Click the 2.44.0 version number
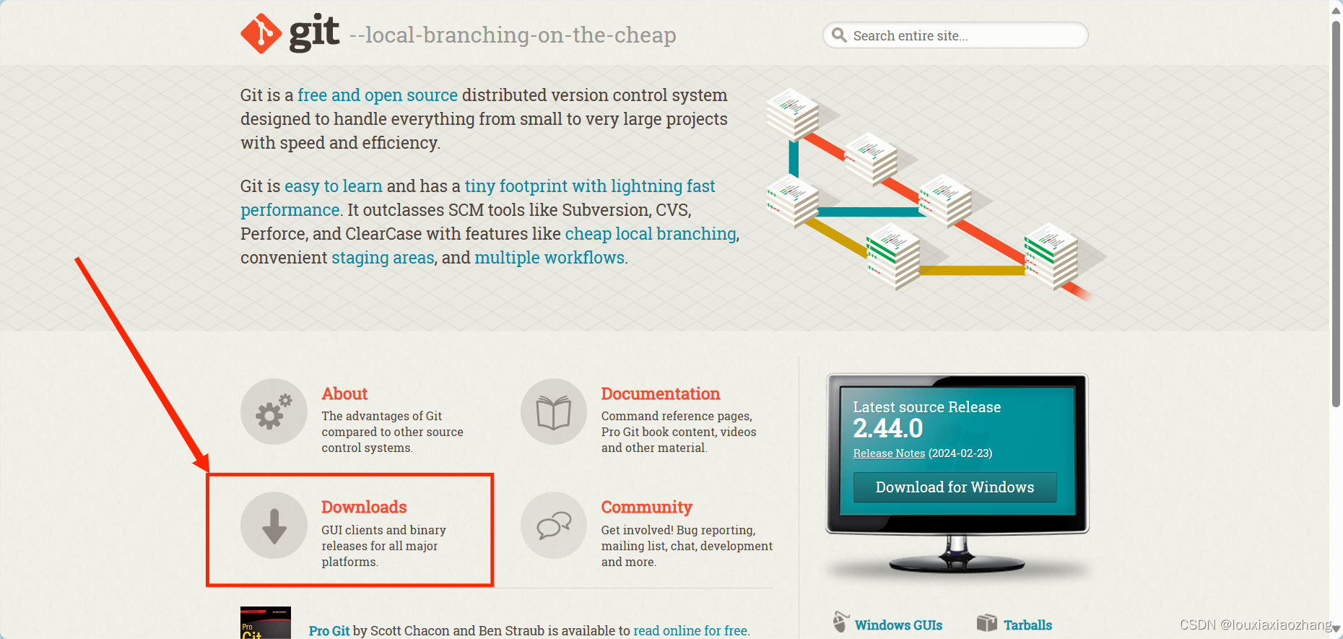This screenshot has width=1343, height=639. [888, 429]
